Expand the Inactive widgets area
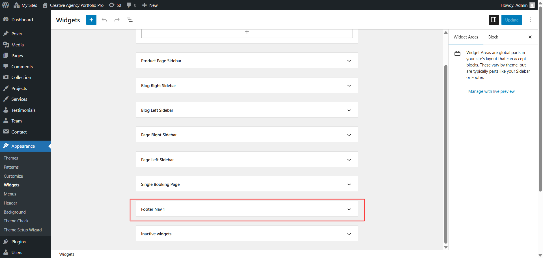The image size is (543, 258). [247, 234]
